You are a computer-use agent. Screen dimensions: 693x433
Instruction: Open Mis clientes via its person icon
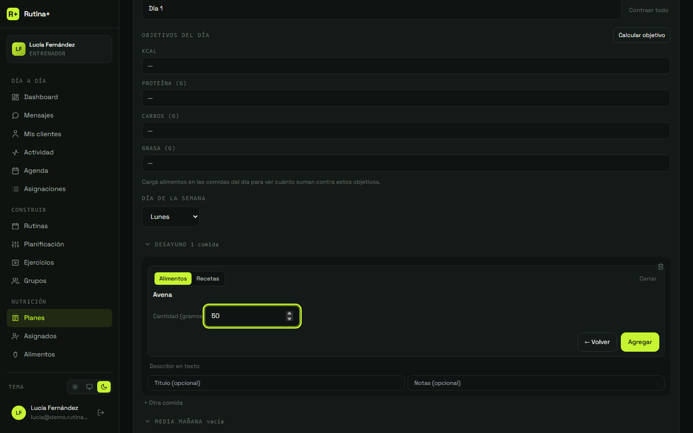(x=15, y=134)
